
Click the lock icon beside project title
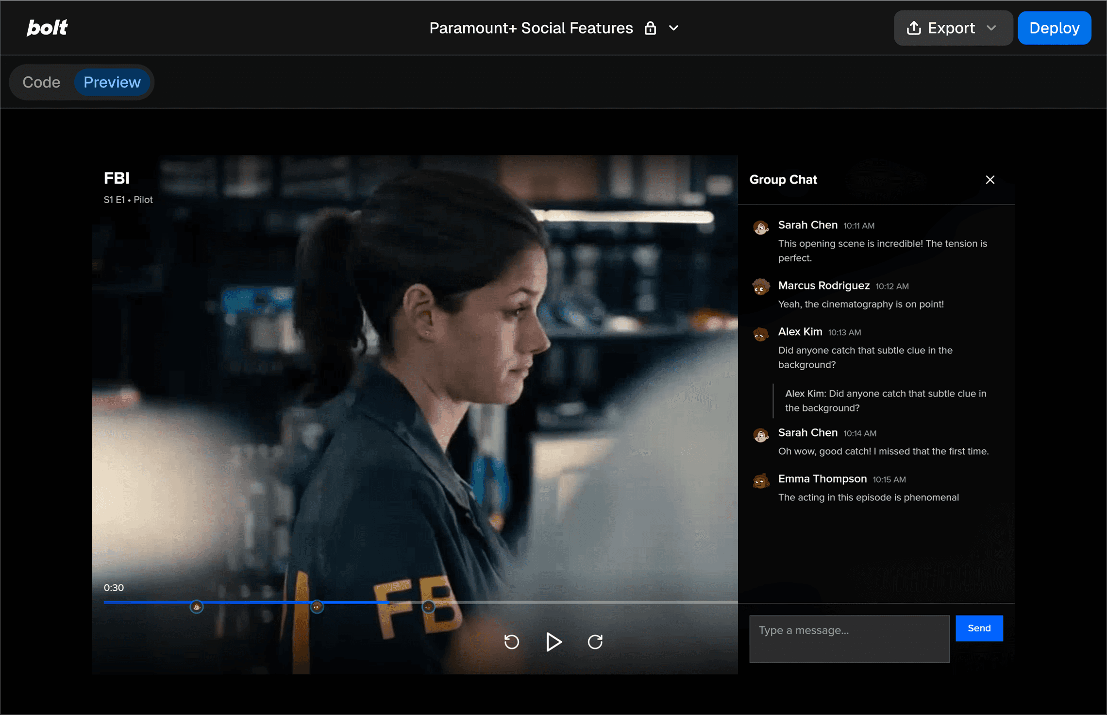click(x=650, y=28)
